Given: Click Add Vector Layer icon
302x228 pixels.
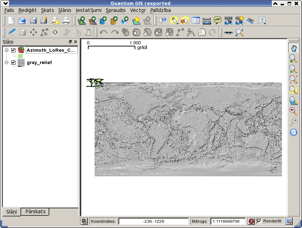Looking at the screenshot, I should coord(82,20).
